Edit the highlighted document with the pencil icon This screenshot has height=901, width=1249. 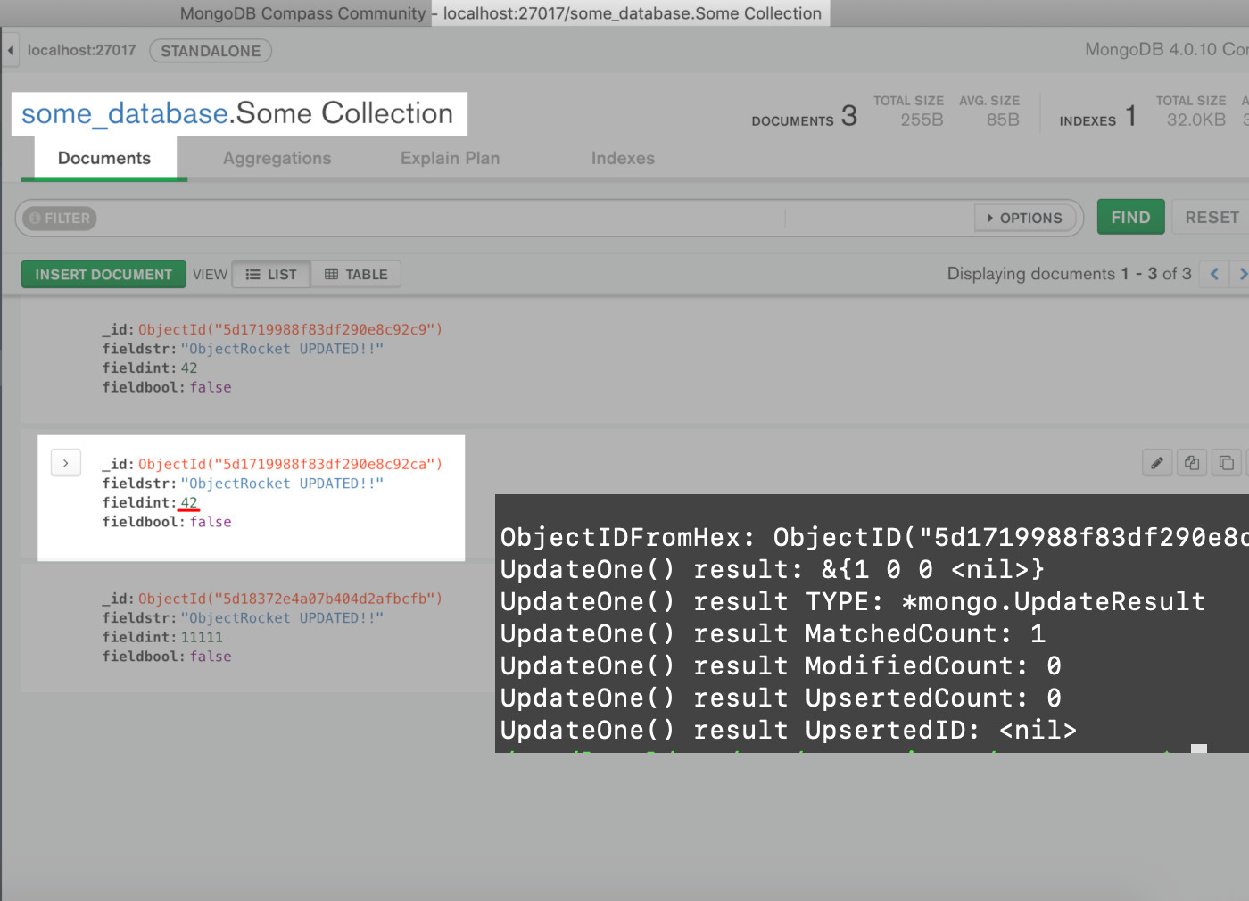[x=1156, y=462]
